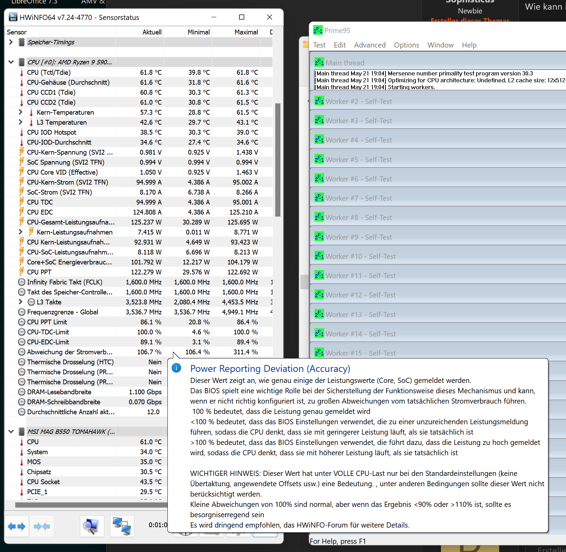Click the Worker #14 window icon
The image size is (566, 552).
coord(319,334)
